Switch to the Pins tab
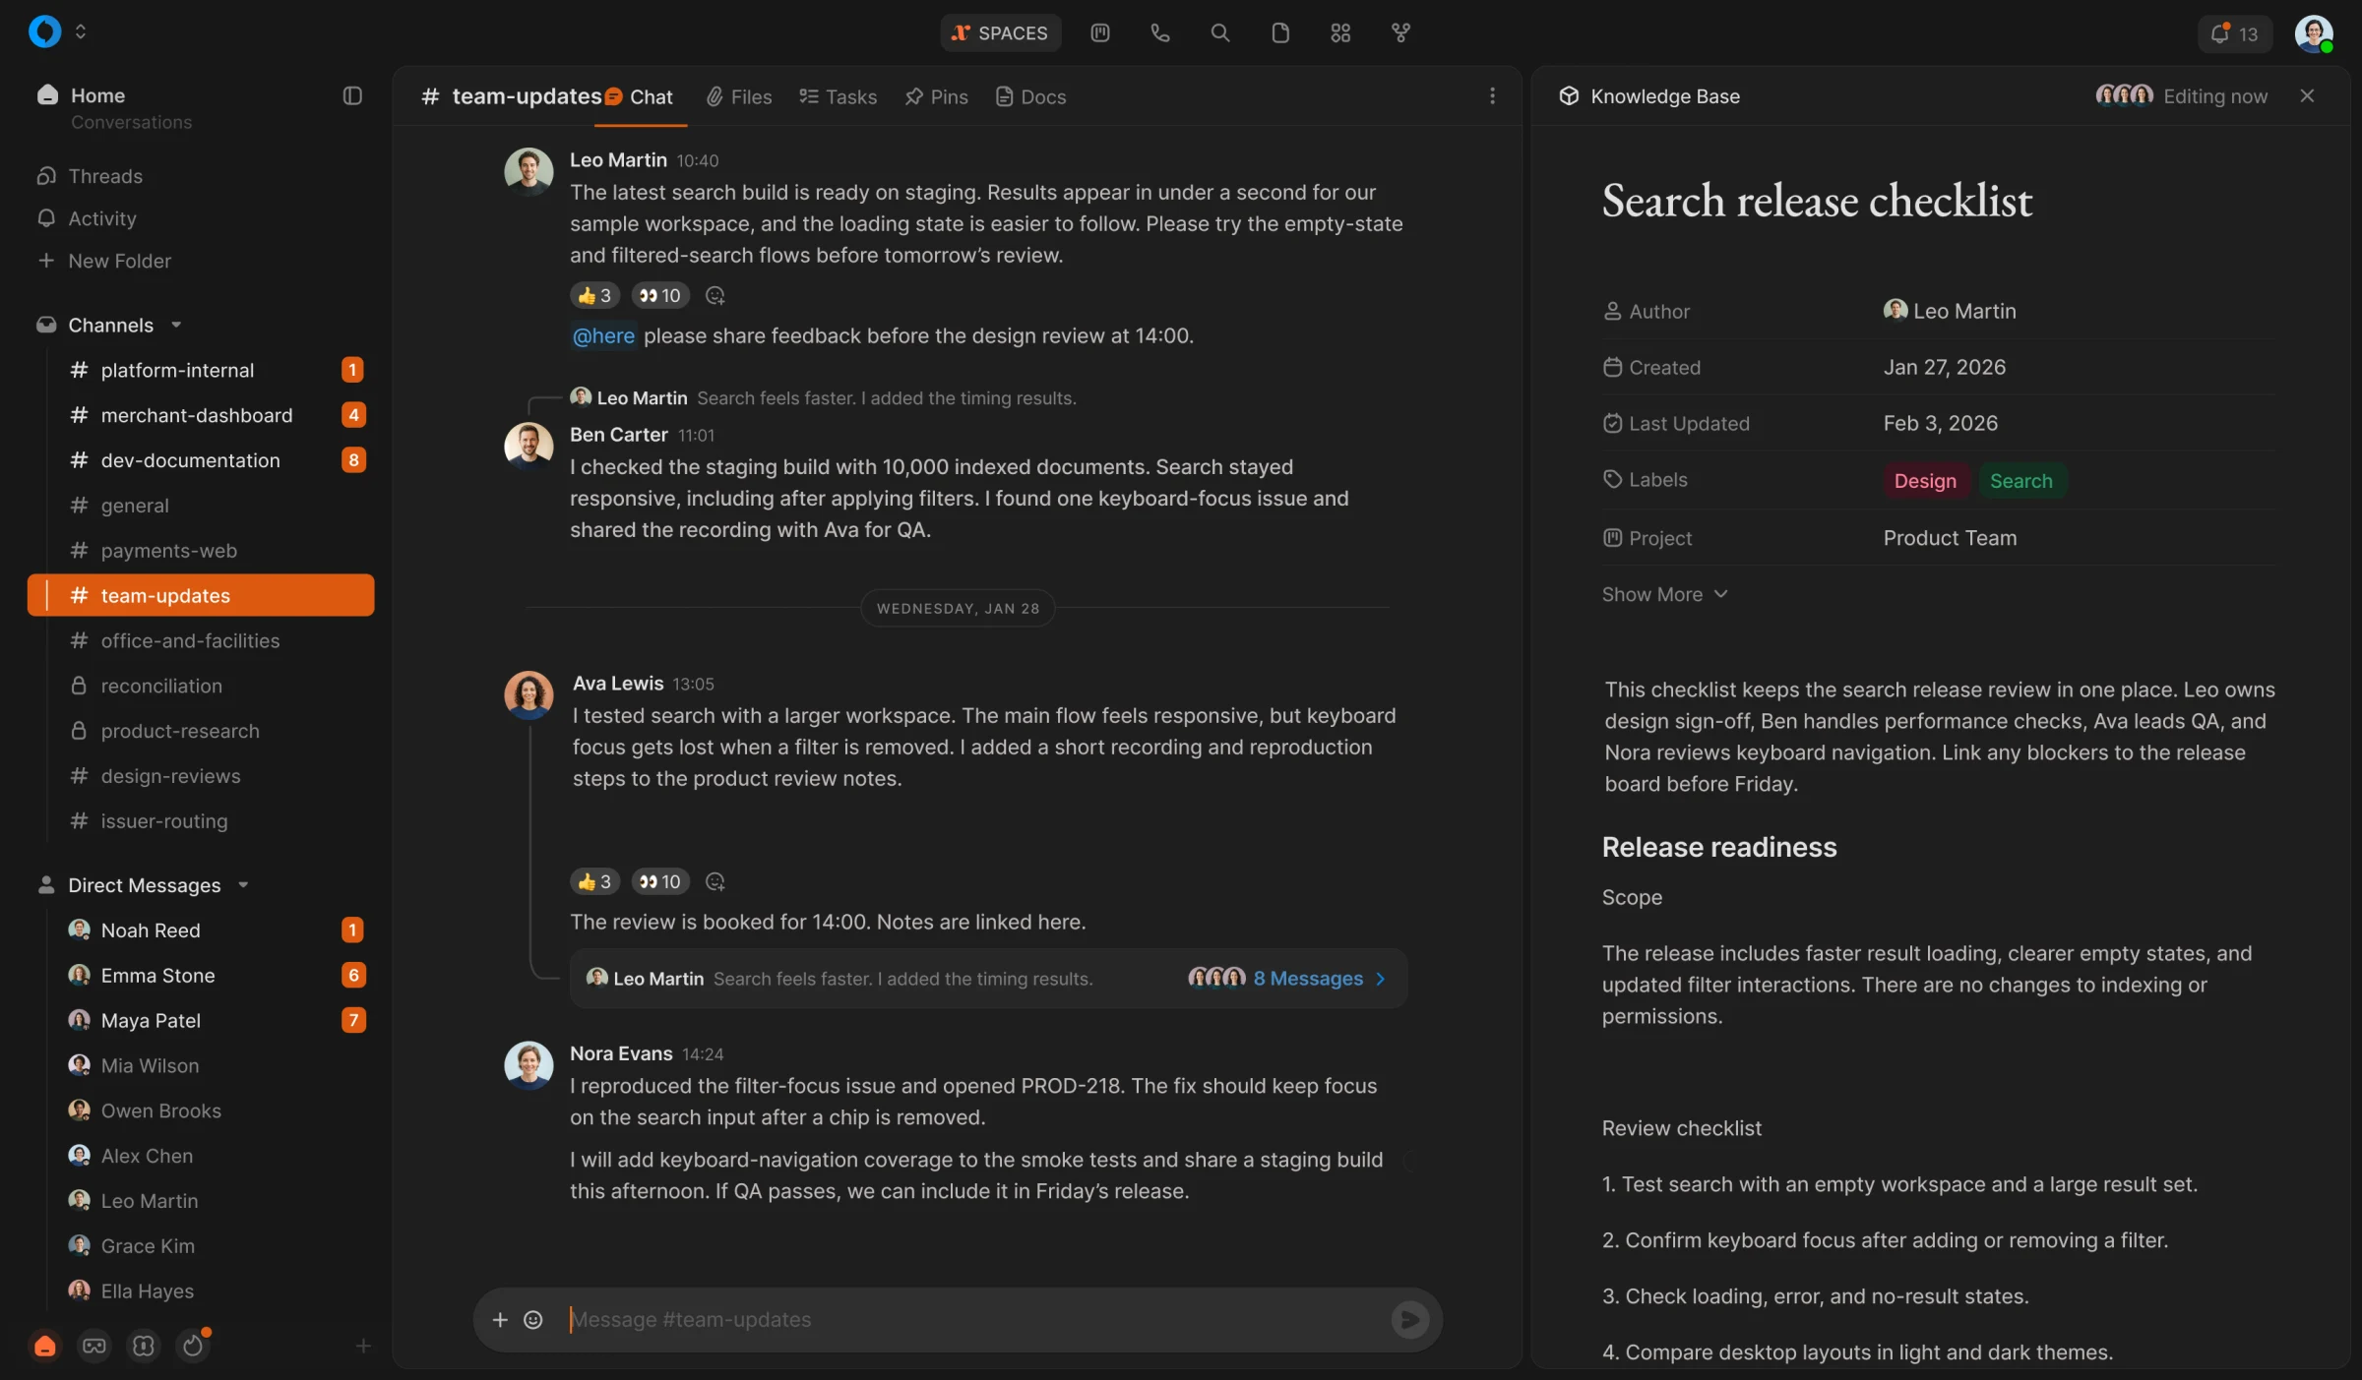The image size is (2362, 1380). (x=936, y=96)
